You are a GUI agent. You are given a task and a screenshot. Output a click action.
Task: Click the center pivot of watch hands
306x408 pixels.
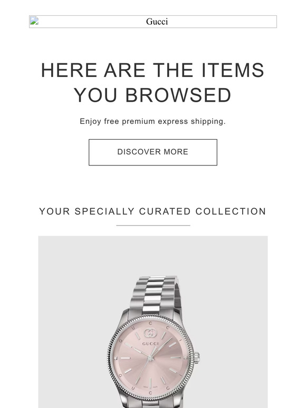pyautogui.click(x=150, y=358)
